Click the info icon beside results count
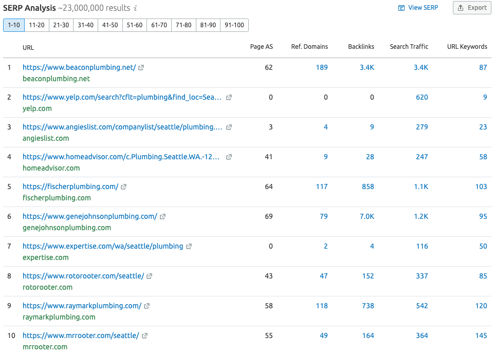495x356 pixels. (x=135, y=8)
